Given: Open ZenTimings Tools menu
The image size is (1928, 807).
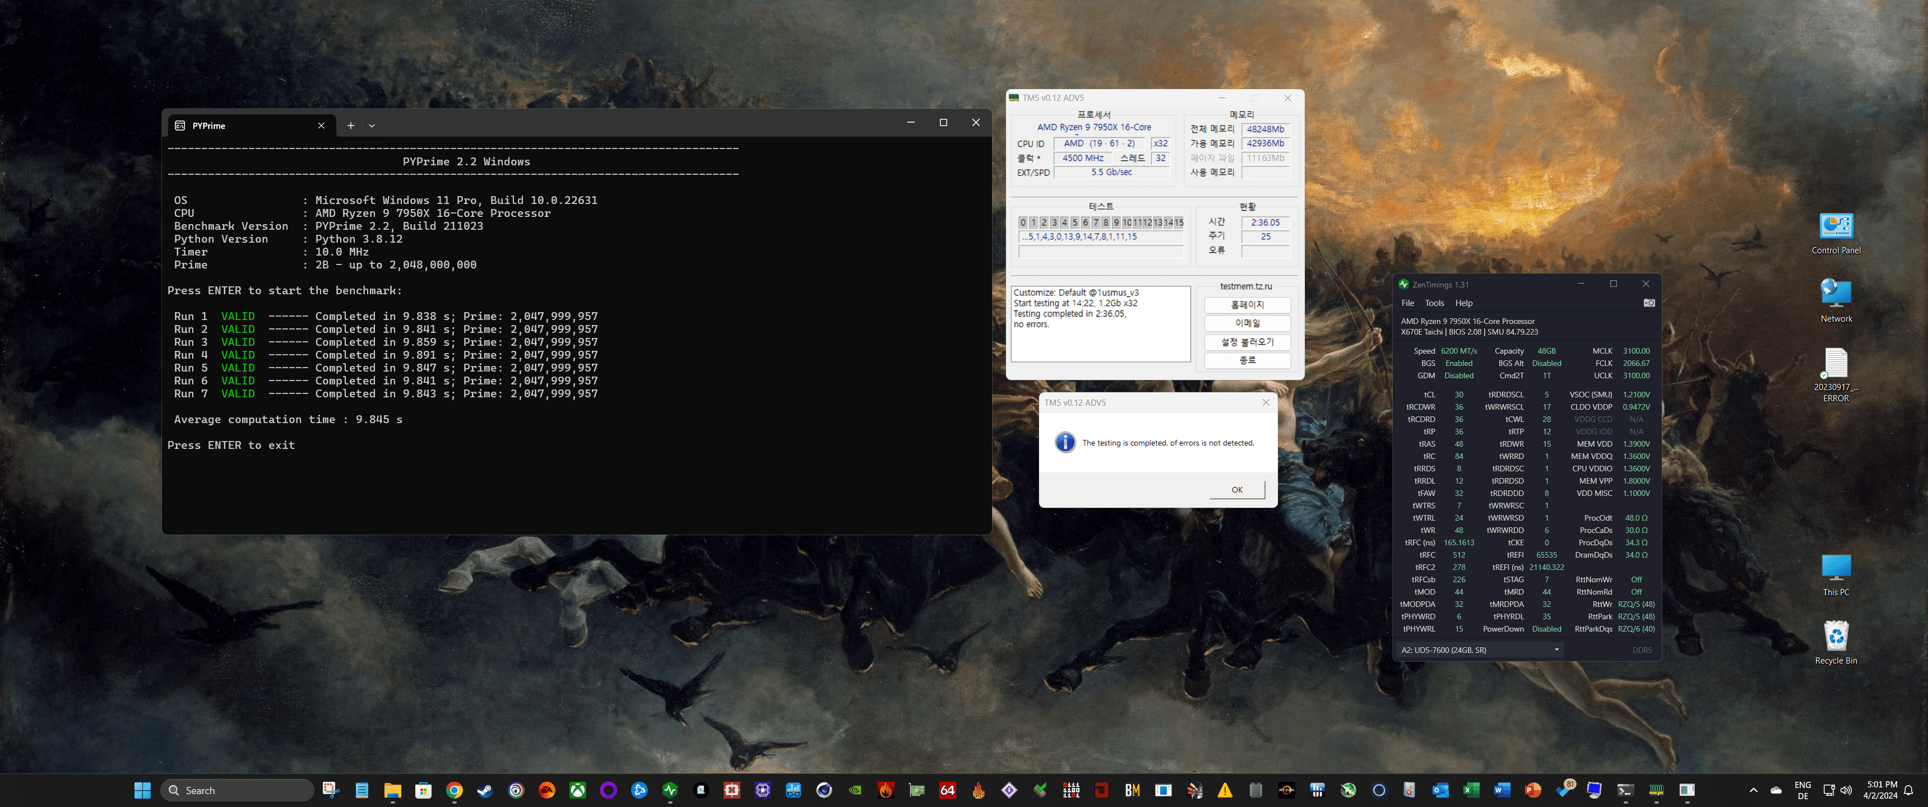Looking at the screenshot, I should point(1434,303).
